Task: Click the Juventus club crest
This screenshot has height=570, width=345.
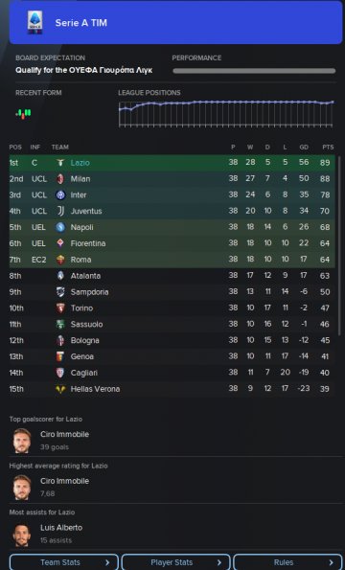Action: click(x=60, y=211)
